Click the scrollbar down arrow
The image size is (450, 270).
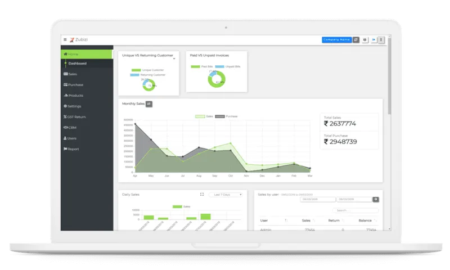389,229
